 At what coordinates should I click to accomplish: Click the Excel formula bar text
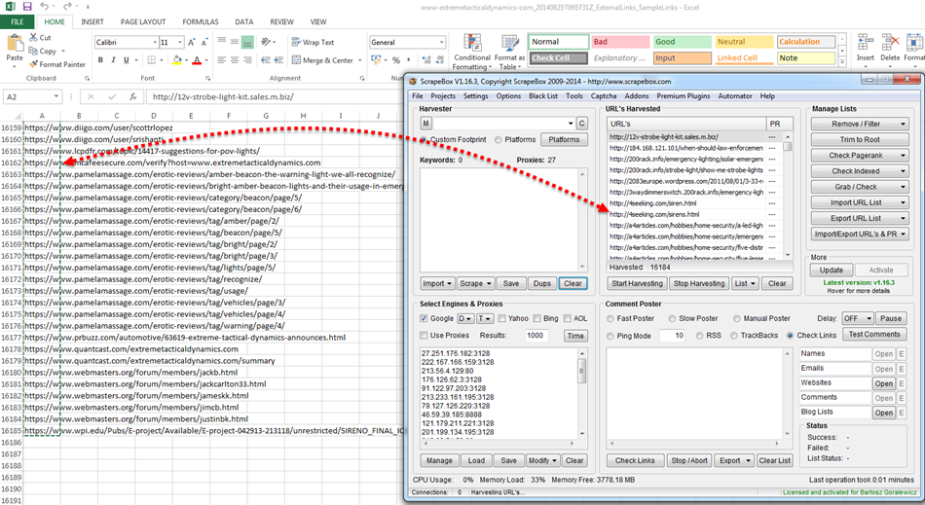click(x=223, y=96)
